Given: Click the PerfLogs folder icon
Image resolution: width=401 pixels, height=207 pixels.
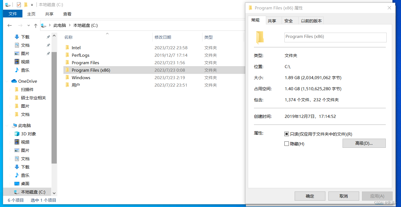Looking at the screenshot, I should pos(67,55).
